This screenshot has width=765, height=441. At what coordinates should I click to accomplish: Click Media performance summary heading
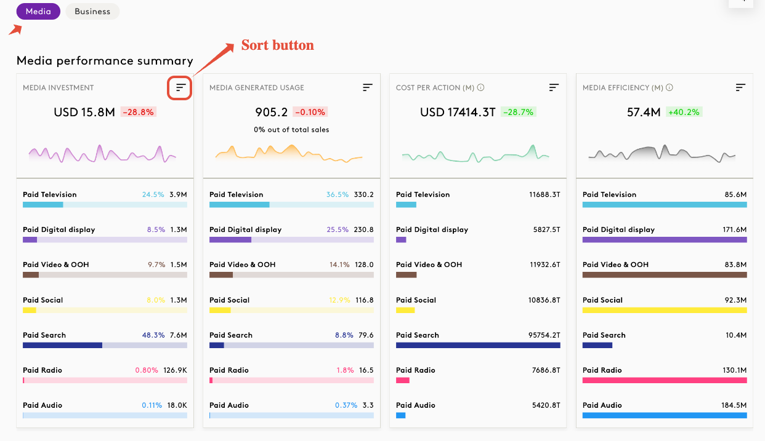105,61
